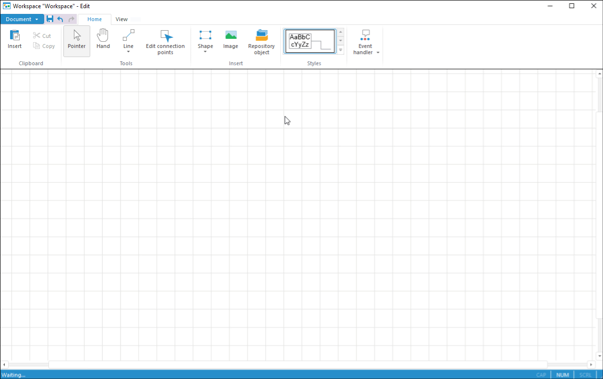603x379 pixels.
Task: Click the horizontal scrollbar left arrow
Action: pos(4,365)
